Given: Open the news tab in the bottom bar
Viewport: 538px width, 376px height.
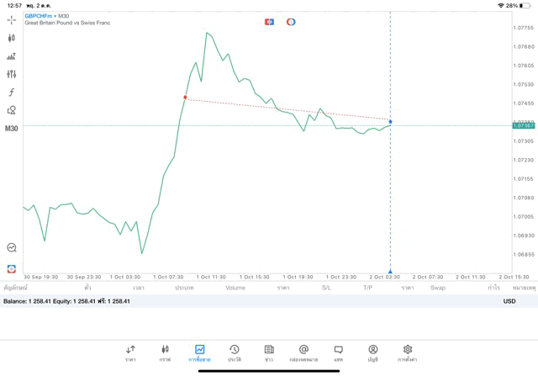Looking at the screenshot, I should [269, 352].
